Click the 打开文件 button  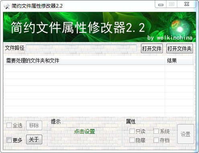(x=152, y=48)
